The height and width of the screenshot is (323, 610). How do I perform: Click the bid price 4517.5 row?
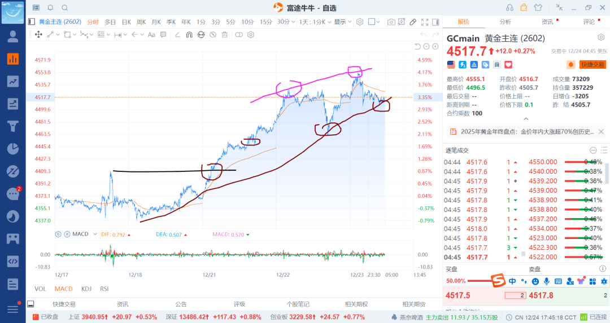click(x=485, y=295)
